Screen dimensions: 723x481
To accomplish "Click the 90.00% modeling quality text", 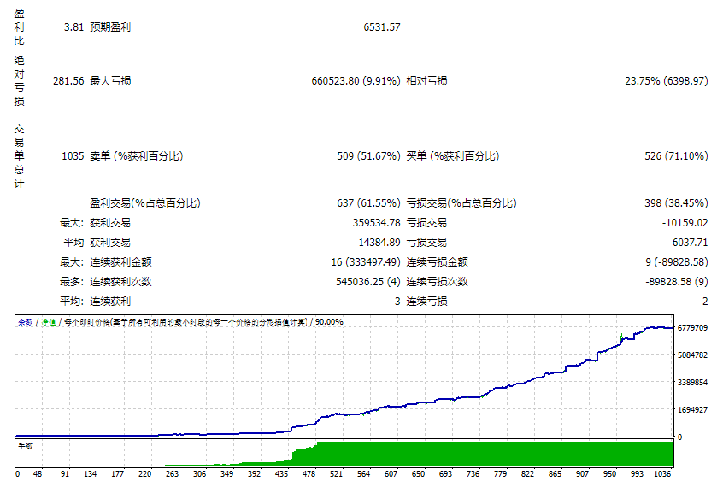I will click(x=329, y=322).
